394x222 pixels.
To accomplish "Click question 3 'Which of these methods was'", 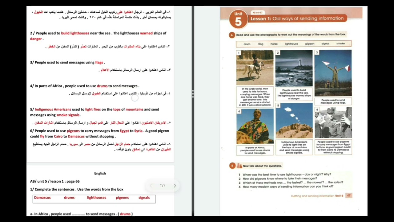I will [291, 183].
